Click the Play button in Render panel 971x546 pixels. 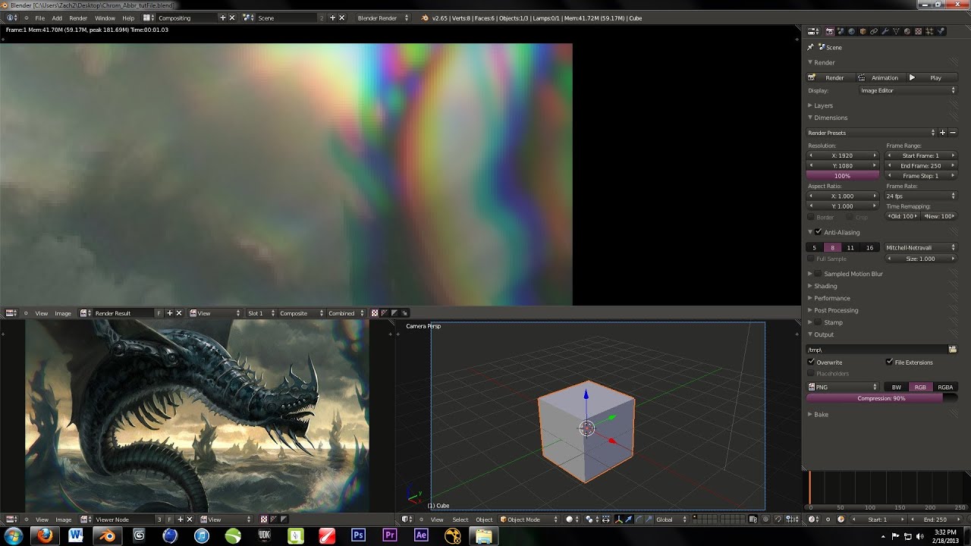[x=932, y=77]
